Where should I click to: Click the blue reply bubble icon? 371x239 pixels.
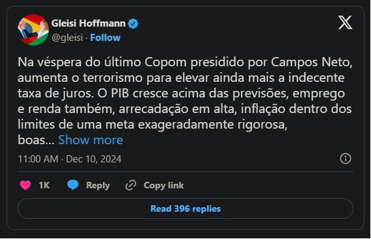click(x=73, y=185)
